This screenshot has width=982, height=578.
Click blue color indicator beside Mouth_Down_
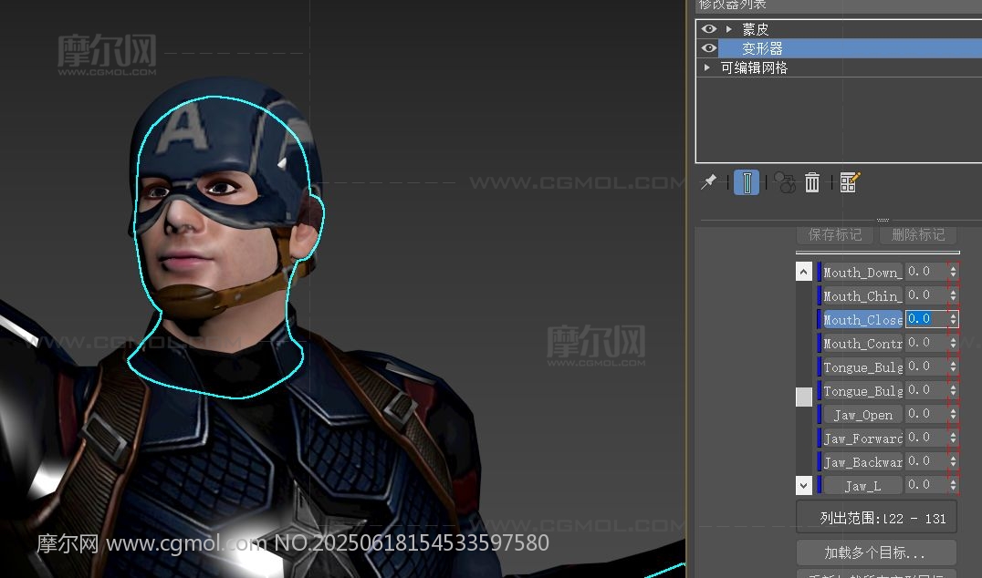pos(820,272)
